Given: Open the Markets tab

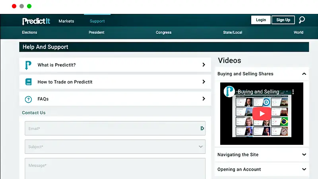Looking at the screenshot, I should (x=66, y=21).
